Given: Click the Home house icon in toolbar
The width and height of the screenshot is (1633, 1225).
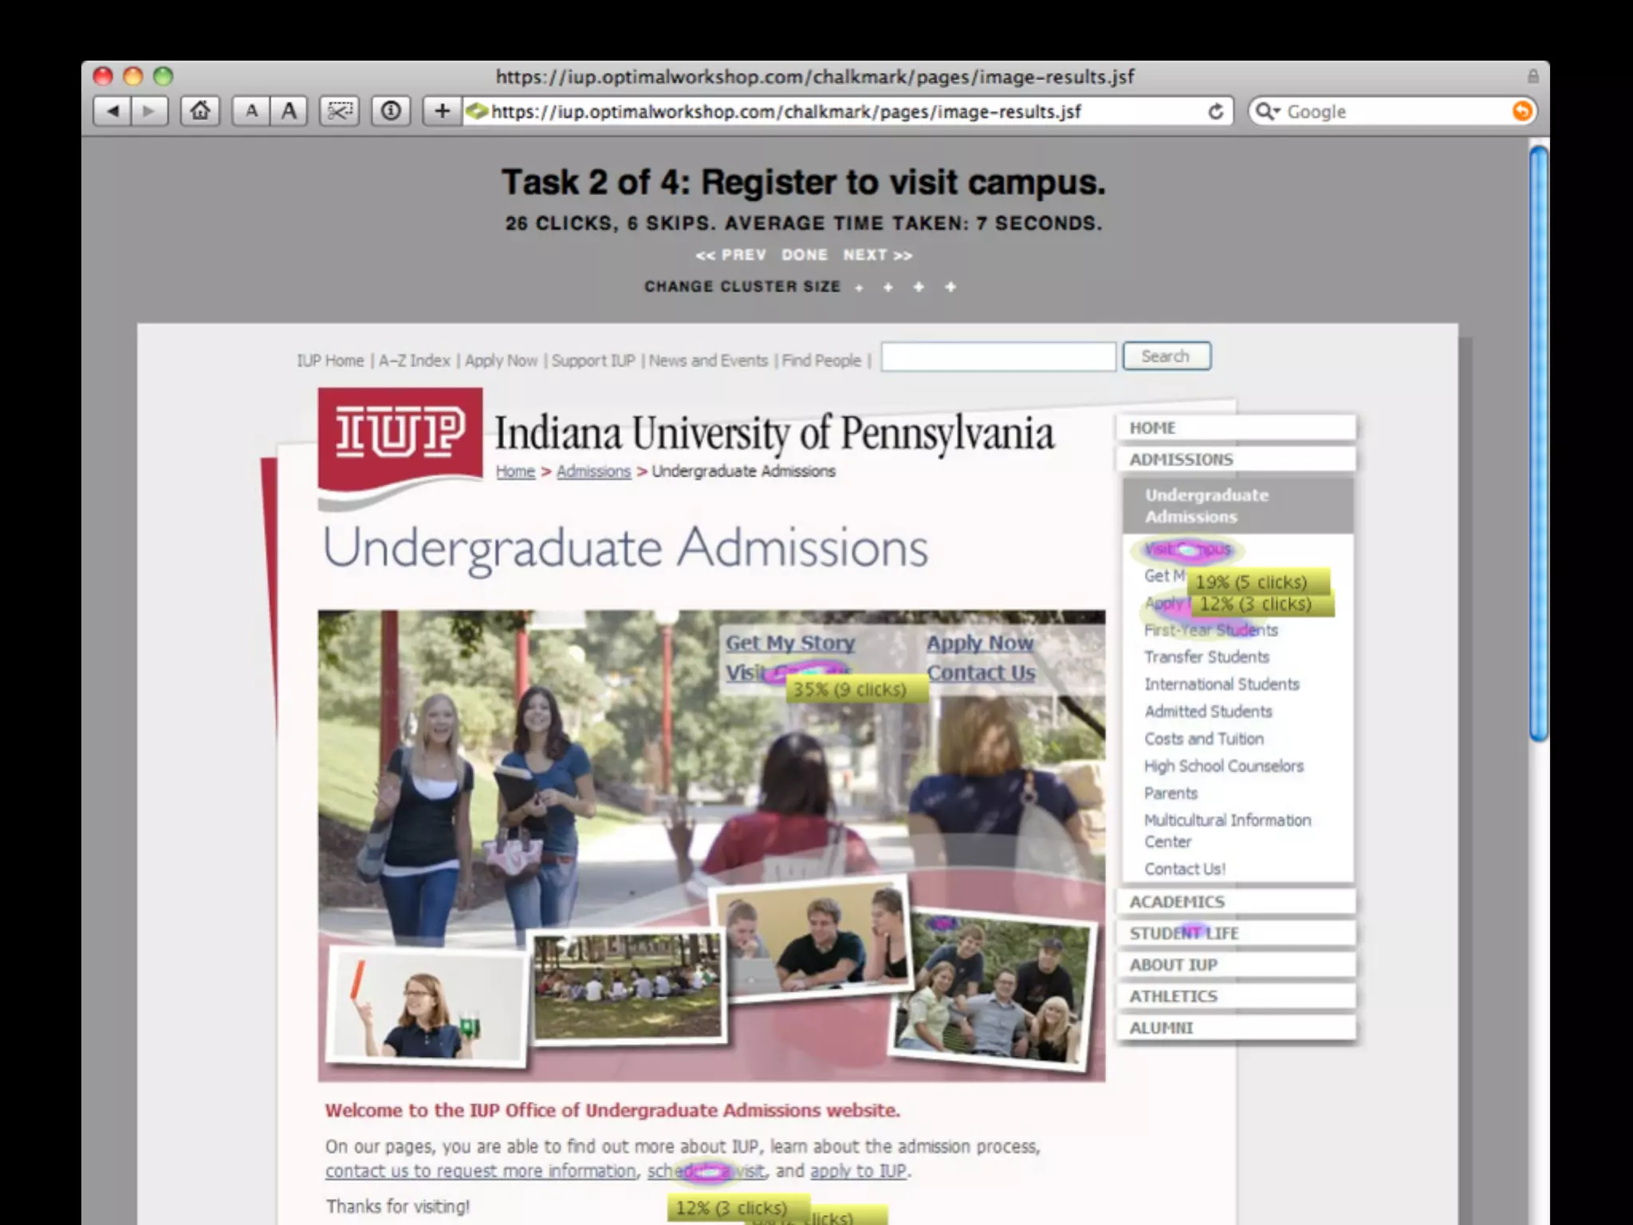Looking at the screenshot, I should [x=200, y=112].
